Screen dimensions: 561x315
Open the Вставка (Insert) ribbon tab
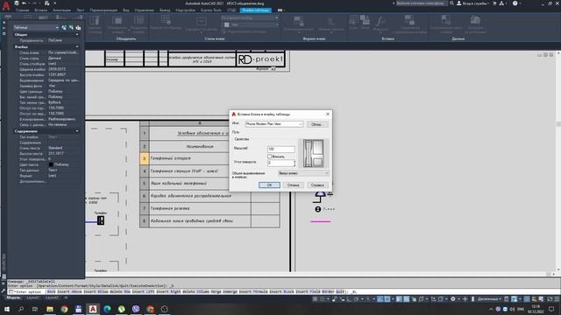(x=41, y=10)
